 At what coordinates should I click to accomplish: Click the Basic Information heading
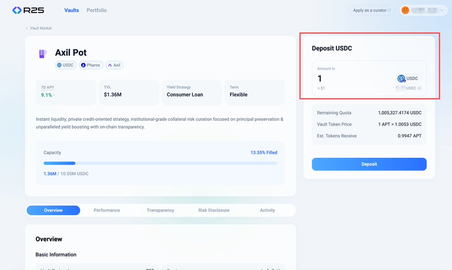click(56, 255)
